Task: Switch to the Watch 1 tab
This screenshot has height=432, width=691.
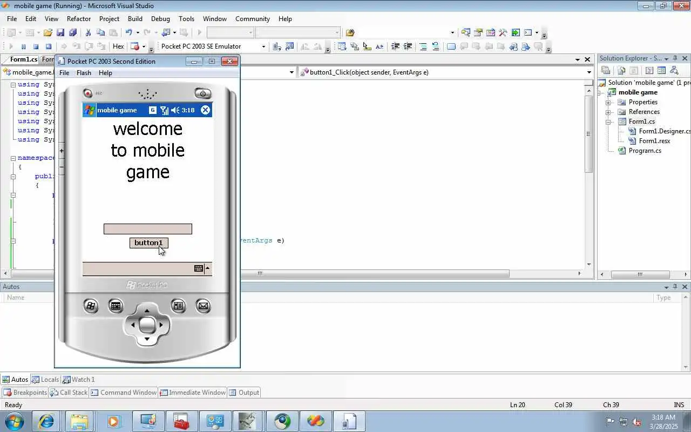Action: pos(78,380)
